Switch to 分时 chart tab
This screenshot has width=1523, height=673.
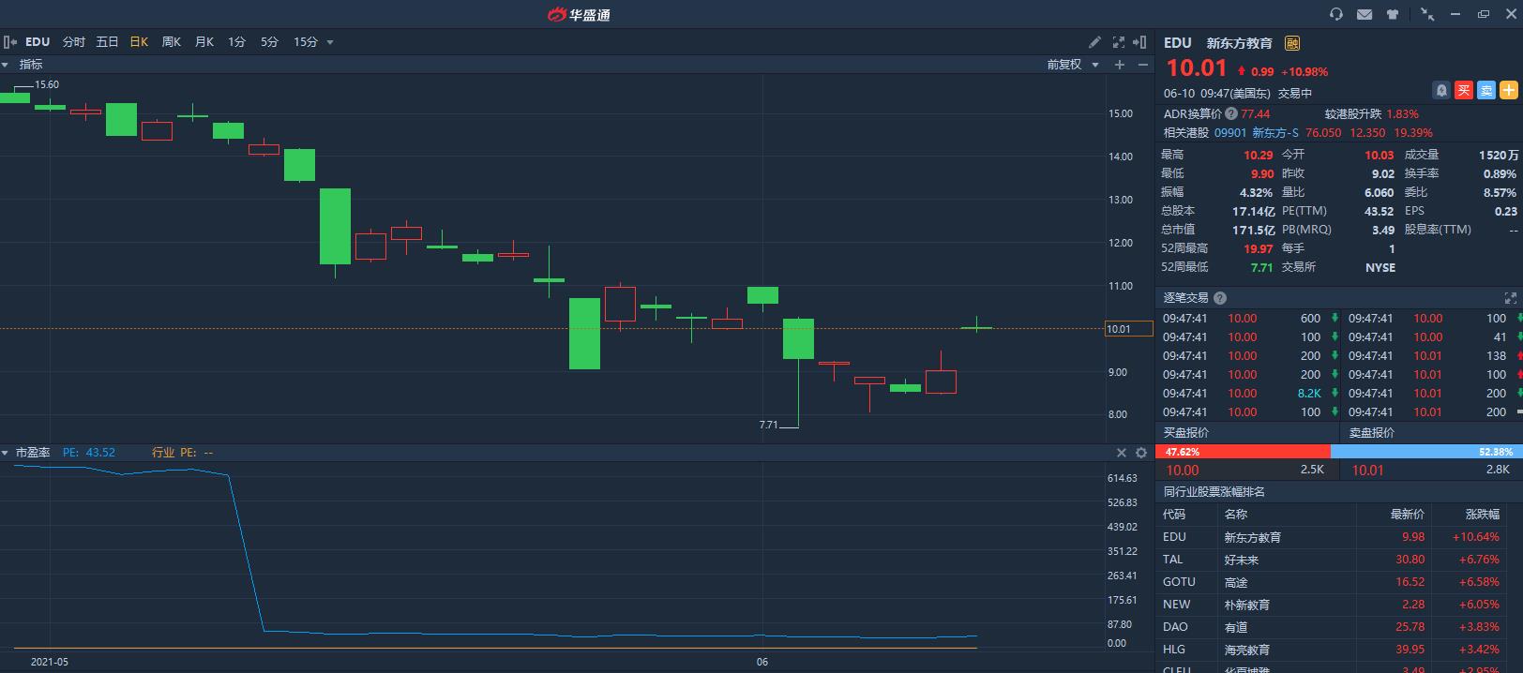coord(73,42)
